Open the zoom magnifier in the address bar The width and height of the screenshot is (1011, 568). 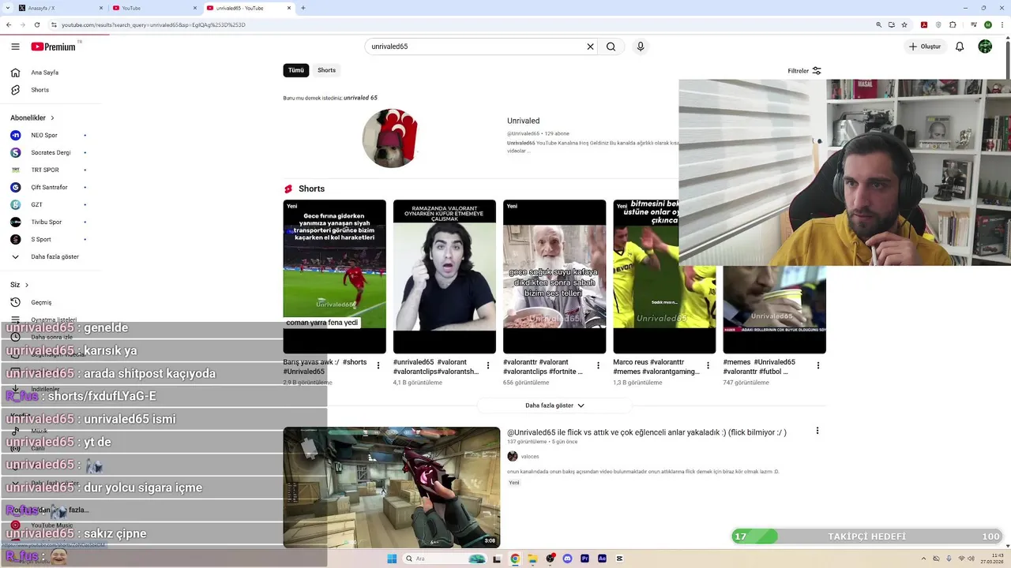879,24
